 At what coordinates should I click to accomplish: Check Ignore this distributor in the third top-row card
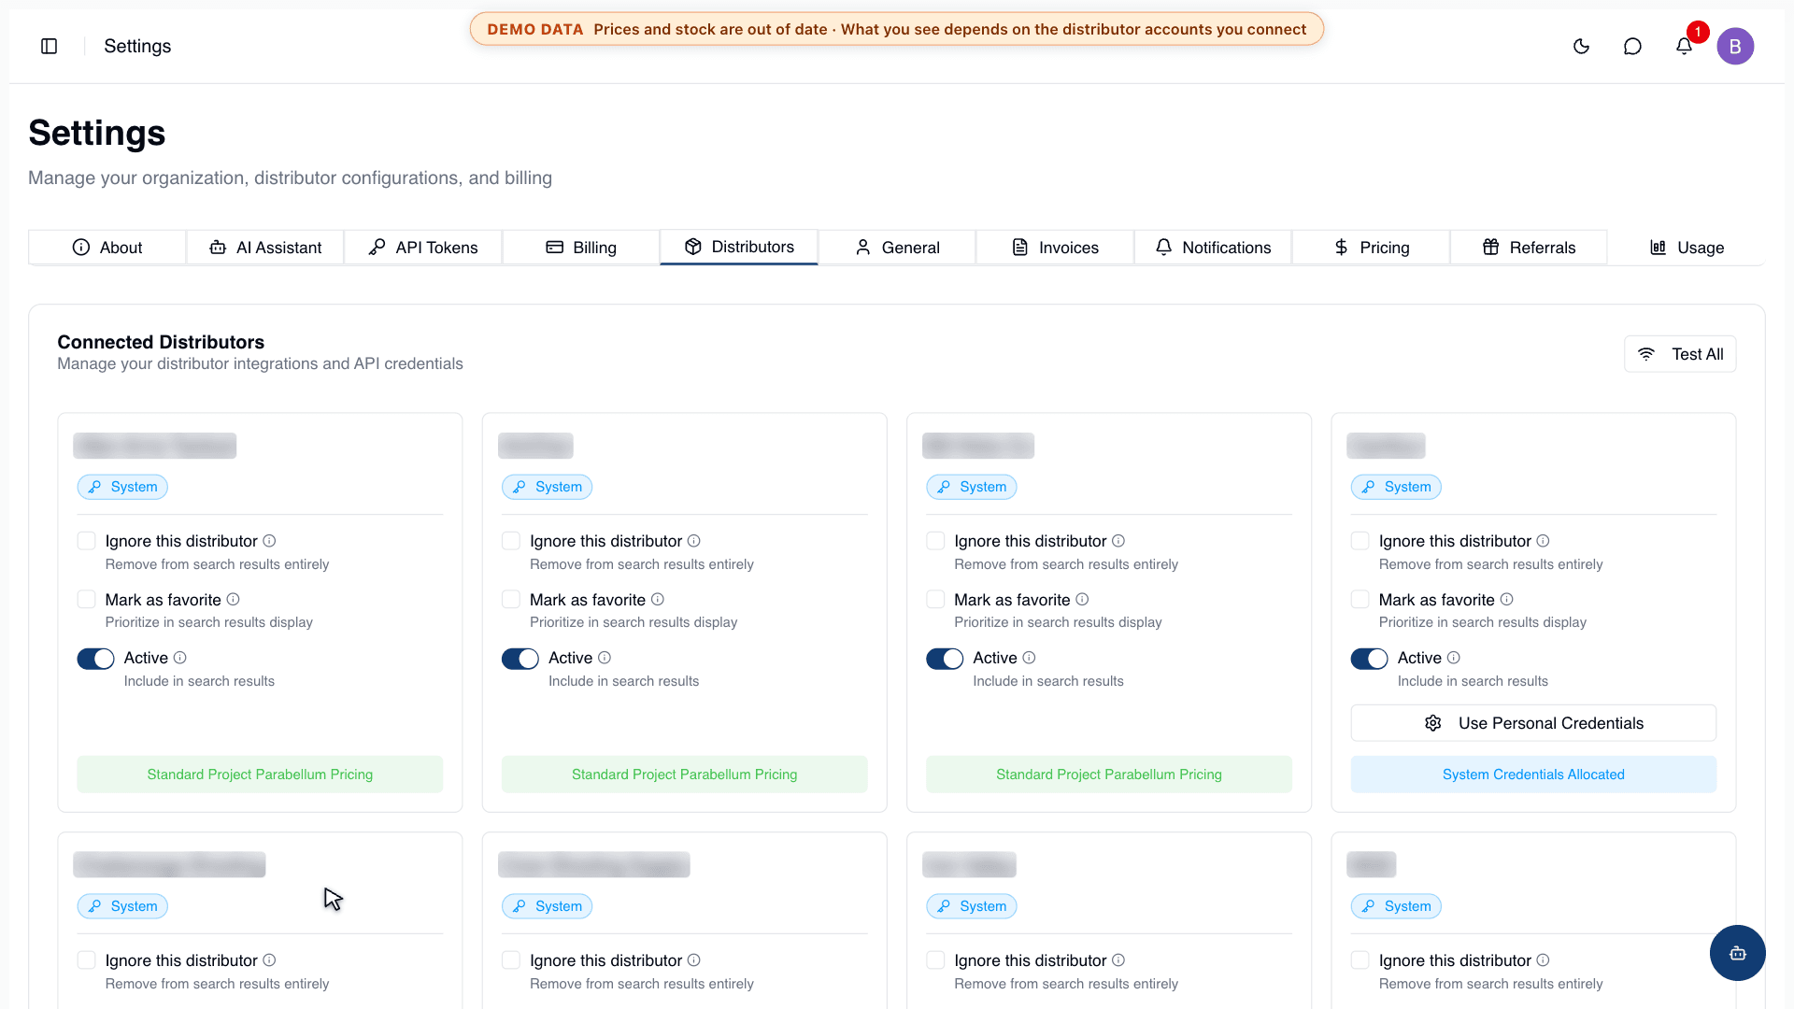click(x=935, y=541)
